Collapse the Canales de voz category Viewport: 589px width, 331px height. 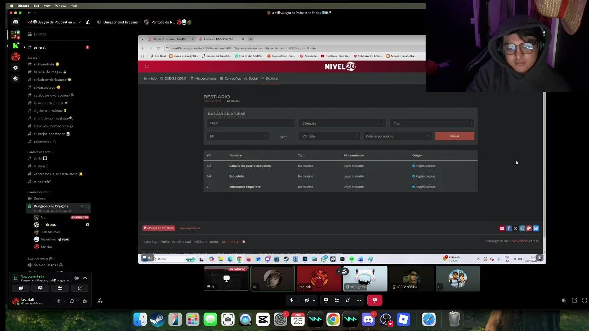pyautogui.click(x=39, y=192)
